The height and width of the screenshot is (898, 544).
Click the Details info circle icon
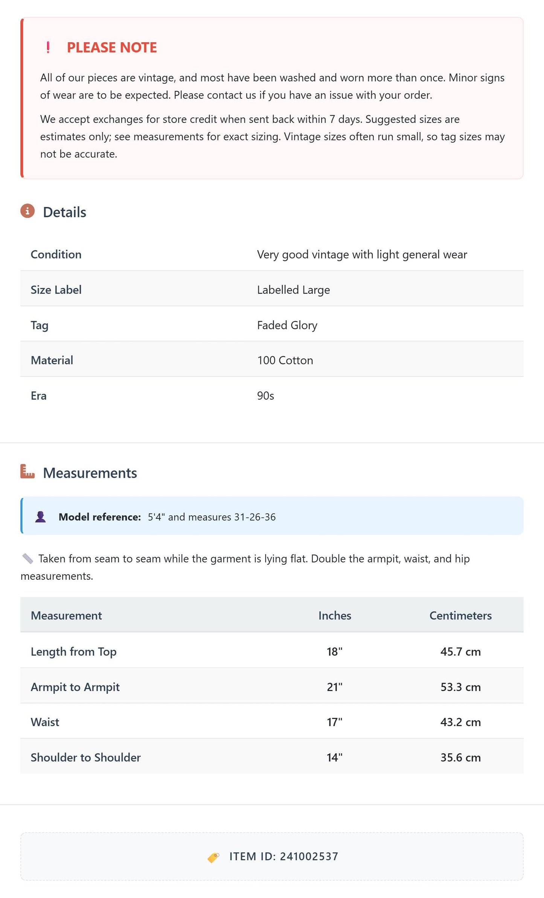click(x=27, y=211)
